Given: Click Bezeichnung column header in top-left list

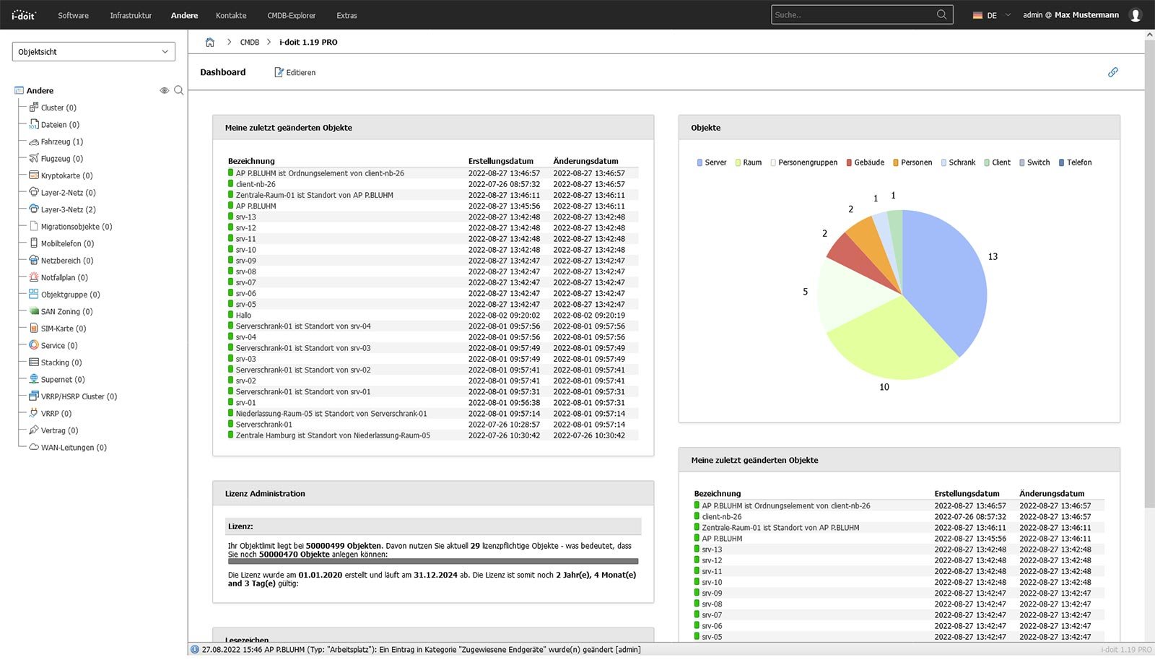Looking at the screenshot, I should pos(251,161).
